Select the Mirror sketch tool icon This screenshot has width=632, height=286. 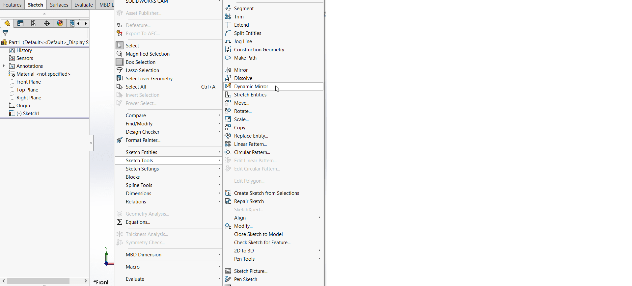click(x=228, y=70)
